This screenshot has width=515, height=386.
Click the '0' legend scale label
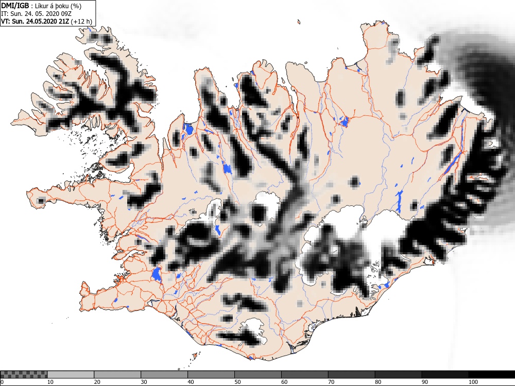pyautogui.click(x=2, y=382)
